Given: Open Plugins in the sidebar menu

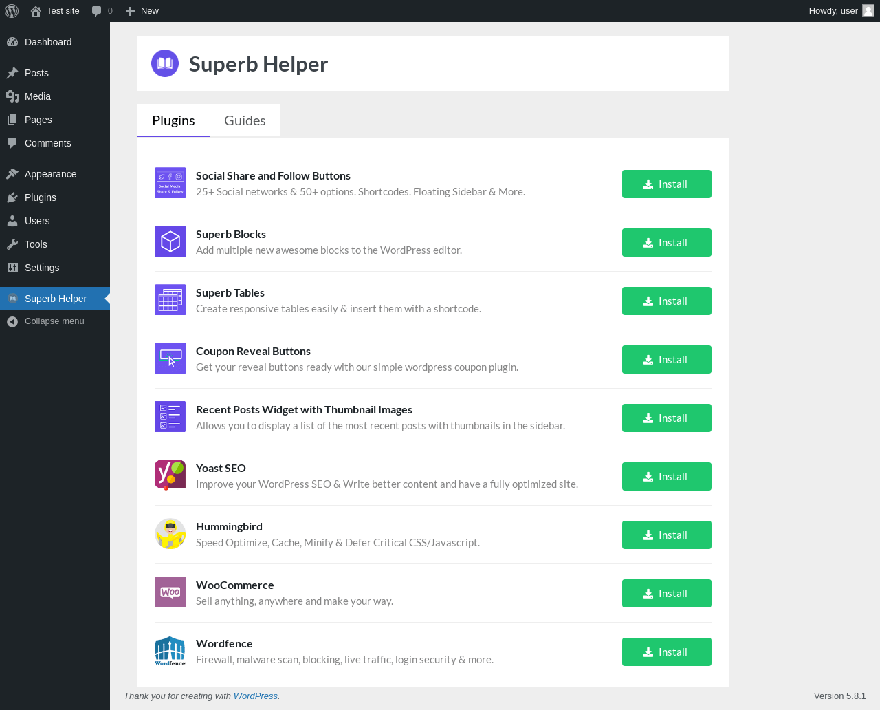Looking at the screenshot, I should coord(55,197).
